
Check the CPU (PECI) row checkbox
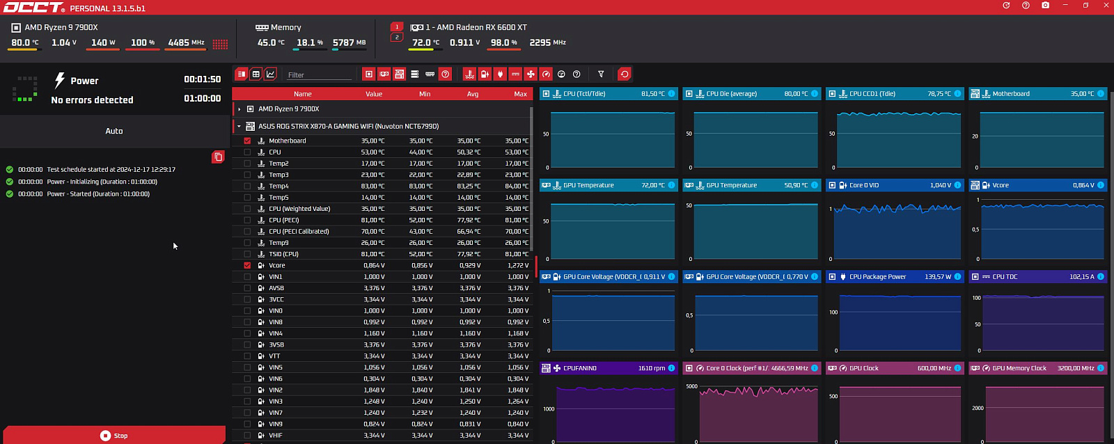click(247, 220)
